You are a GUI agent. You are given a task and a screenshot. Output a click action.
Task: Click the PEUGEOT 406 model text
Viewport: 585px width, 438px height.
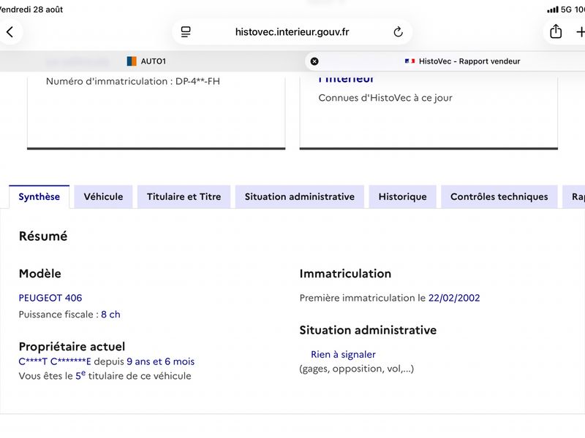coord(50,298)
